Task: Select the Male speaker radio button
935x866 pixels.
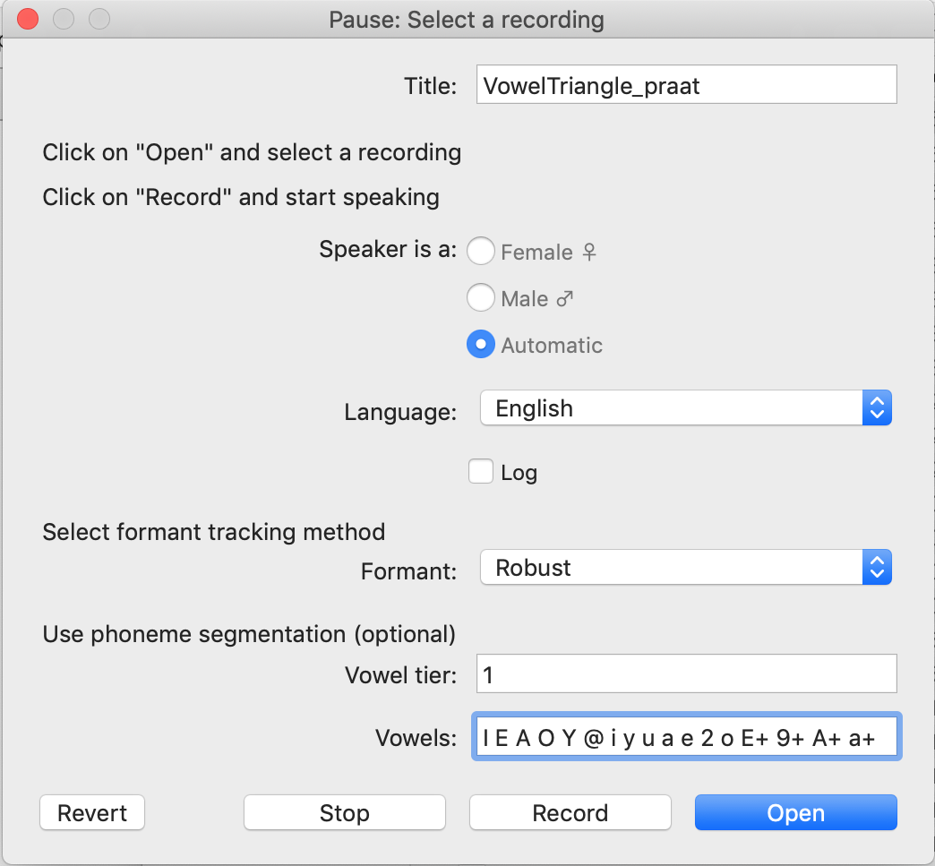Action: tap(481, 298)
